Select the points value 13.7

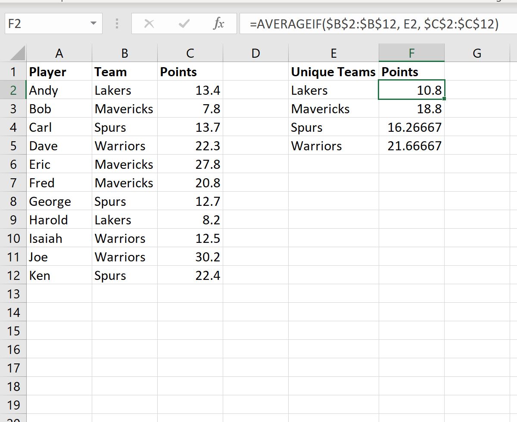190,127
